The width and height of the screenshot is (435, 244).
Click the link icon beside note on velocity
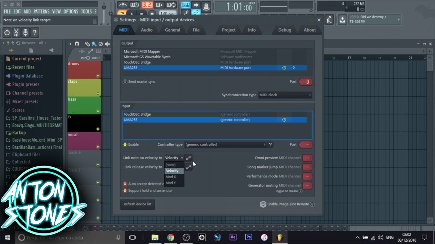click(x=189, y=158)
